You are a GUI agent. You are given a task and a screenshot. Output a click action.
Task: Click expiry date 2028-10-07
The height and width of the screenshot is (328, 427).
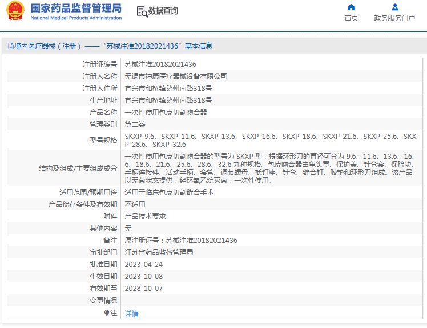(143, 289)
